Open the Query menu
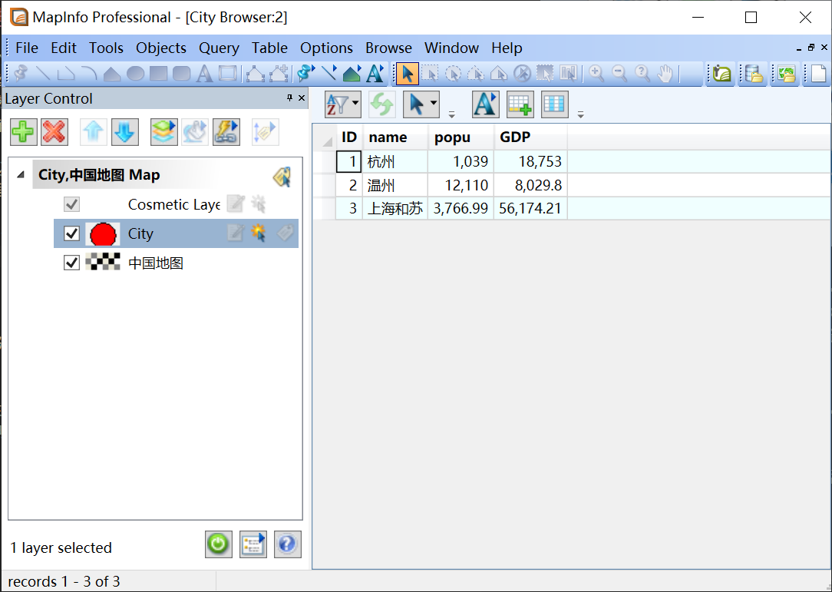Viewport: 832px width, 592px height. click(x=219, y=48)
